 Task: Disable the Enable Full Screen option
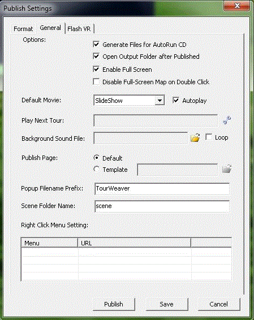pyautogui.click(x=96, y=70)
